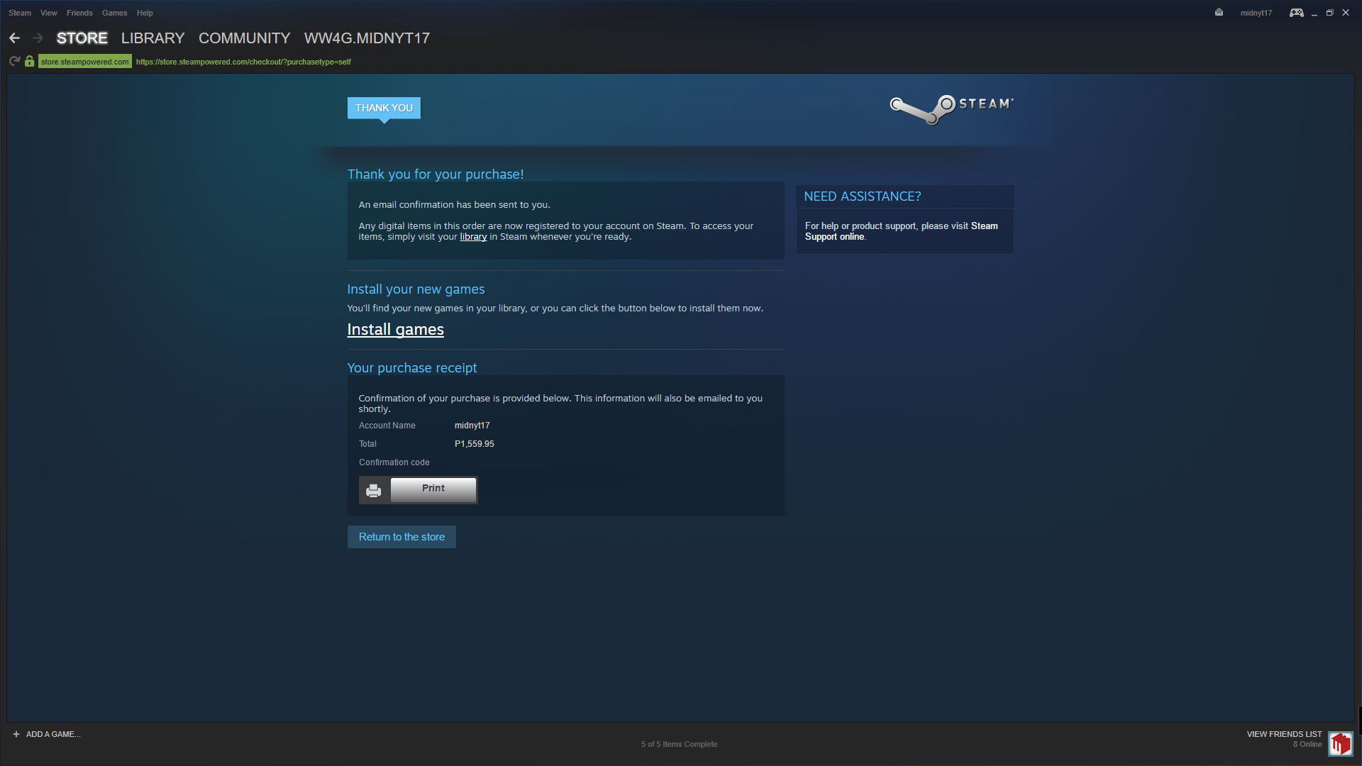
Task: Click the Steam logo in the page header
Action: point(951,109)
